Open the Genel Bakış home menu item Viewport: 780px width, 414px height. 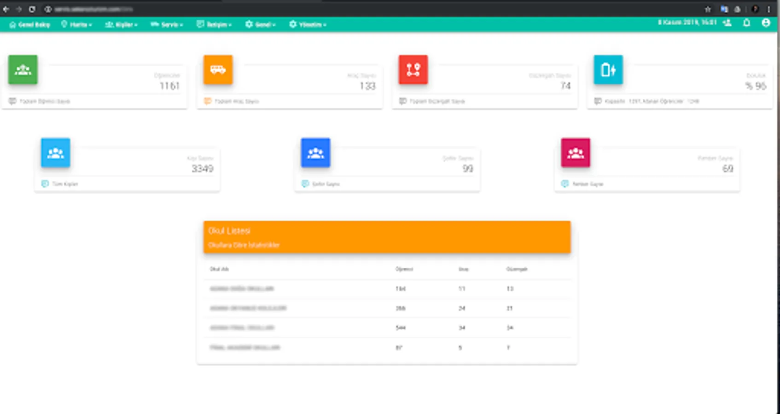29,24
